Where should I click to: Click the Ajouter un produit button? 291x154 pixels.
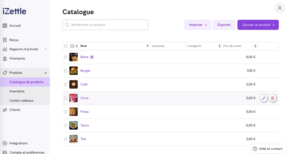[x=258, y=25]
